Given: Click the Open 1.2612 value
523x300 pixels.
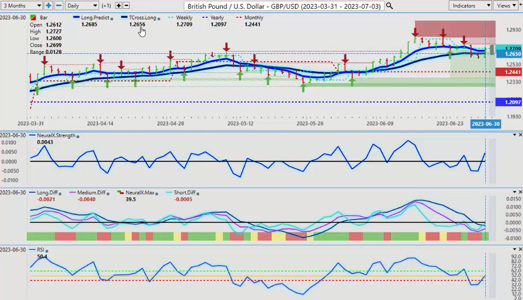Looking at the screenshot, I should click(x=54, y=25).
